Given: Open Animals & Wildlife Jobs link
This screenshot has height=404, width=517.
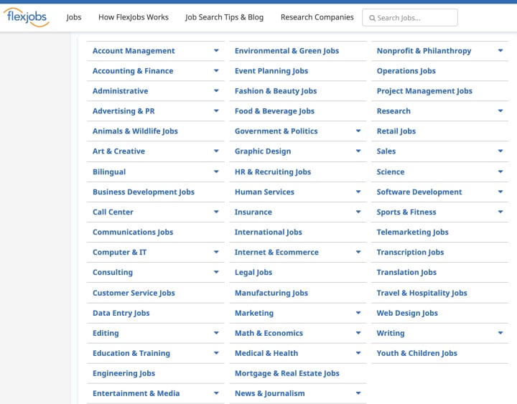Looking at the screenshot, I should (x=135, y=131).
